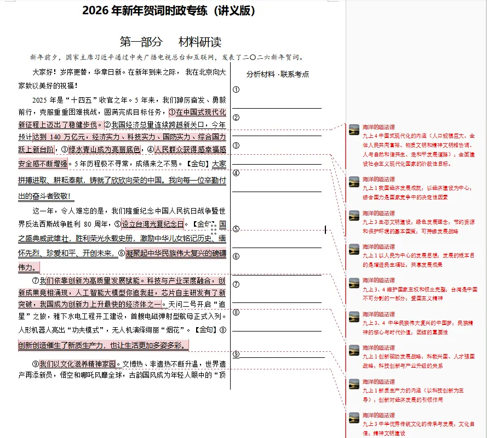Click avatar of the 中华民族伟大复兴的中国梦 comment
487x438 pixels.
(354, 317)
